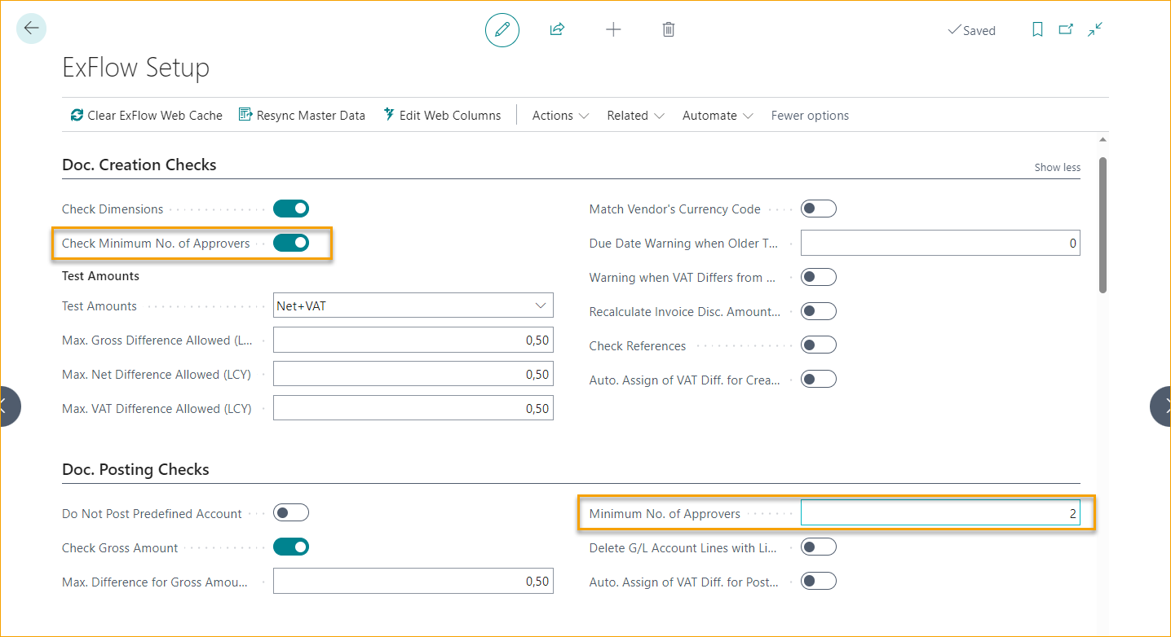Open page in new window icon
1171x637 pixels.
[1066, 29]
